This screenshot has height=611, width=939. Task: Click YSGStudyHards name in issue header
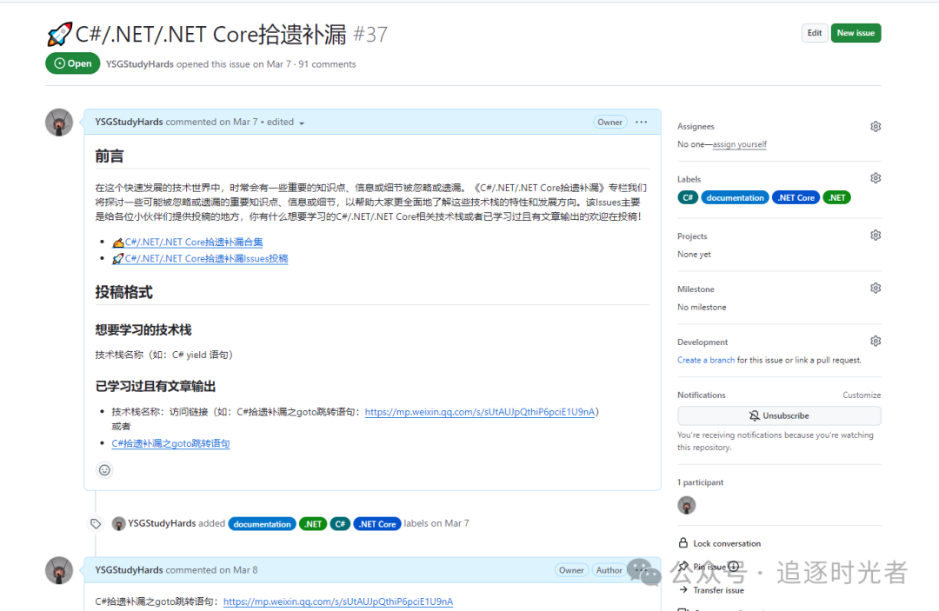(x=139, y=64)
